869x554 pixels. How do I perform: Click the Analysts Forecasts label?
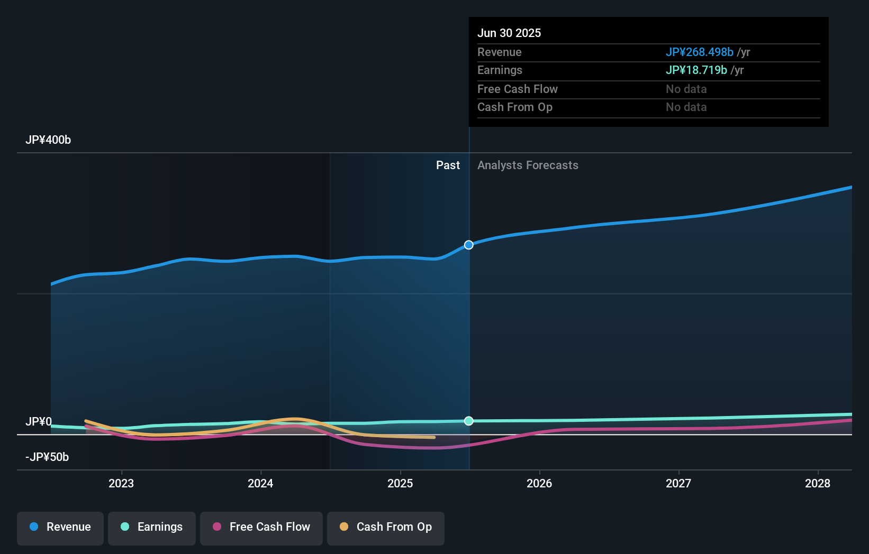pos(528,165)
